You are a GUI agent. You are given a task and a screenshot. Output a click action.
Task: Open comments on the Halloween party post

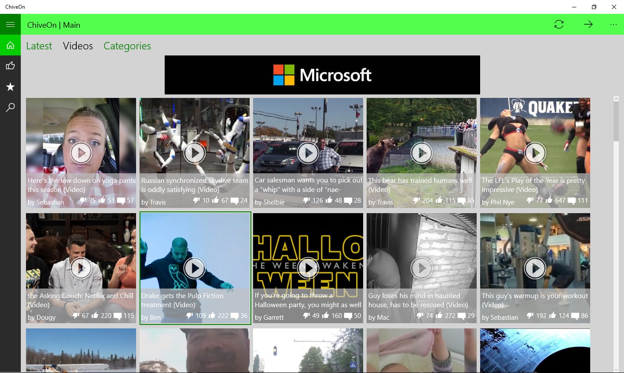coord(348,316)
